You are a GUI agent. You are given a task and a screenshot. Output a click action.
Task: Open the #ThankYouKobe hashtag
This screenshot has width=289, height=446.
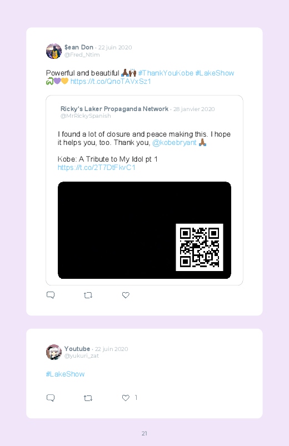tap(166, 73)
